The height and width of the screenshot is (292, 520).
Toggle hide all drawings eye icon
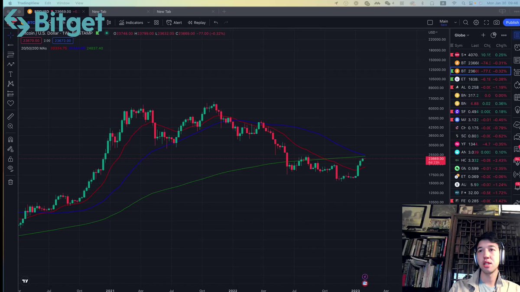10,169
